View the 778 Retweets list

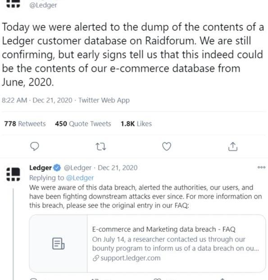tap(25, 124)
